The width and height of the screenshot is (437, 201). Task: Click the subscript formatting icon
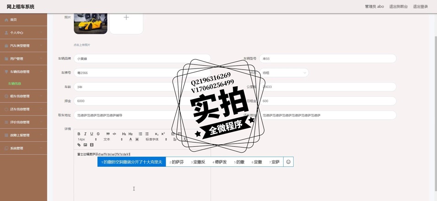(156, 134)
